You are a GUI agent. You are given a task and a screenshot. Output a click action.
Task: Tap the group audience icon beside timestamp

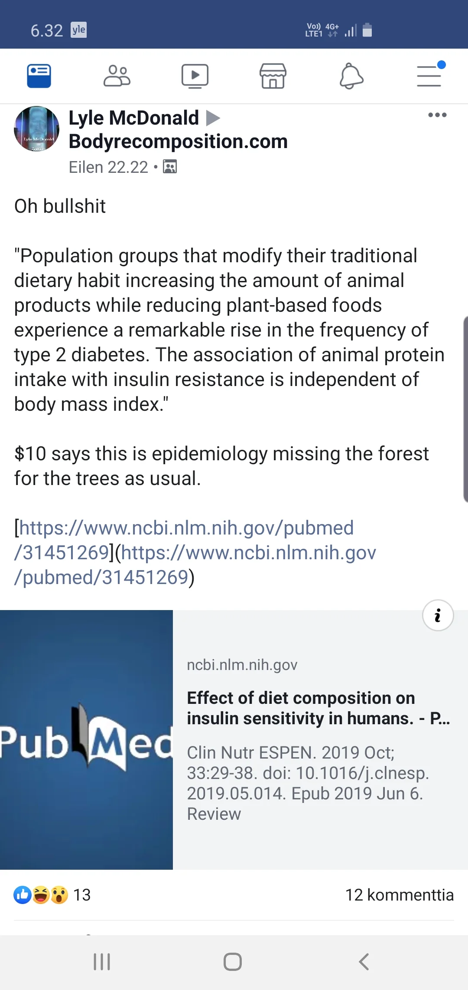coord(170,167)
